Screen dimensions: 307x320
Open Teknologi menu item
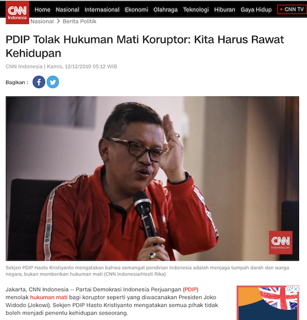click(196, 9)
